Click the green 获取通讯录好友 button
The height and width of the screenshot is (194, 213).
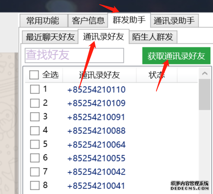coord(176,55)
